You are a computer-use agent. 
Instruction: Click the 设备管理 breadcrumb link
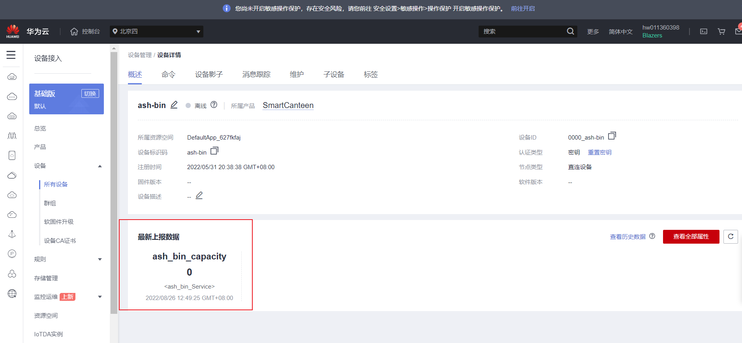(140, 55)
